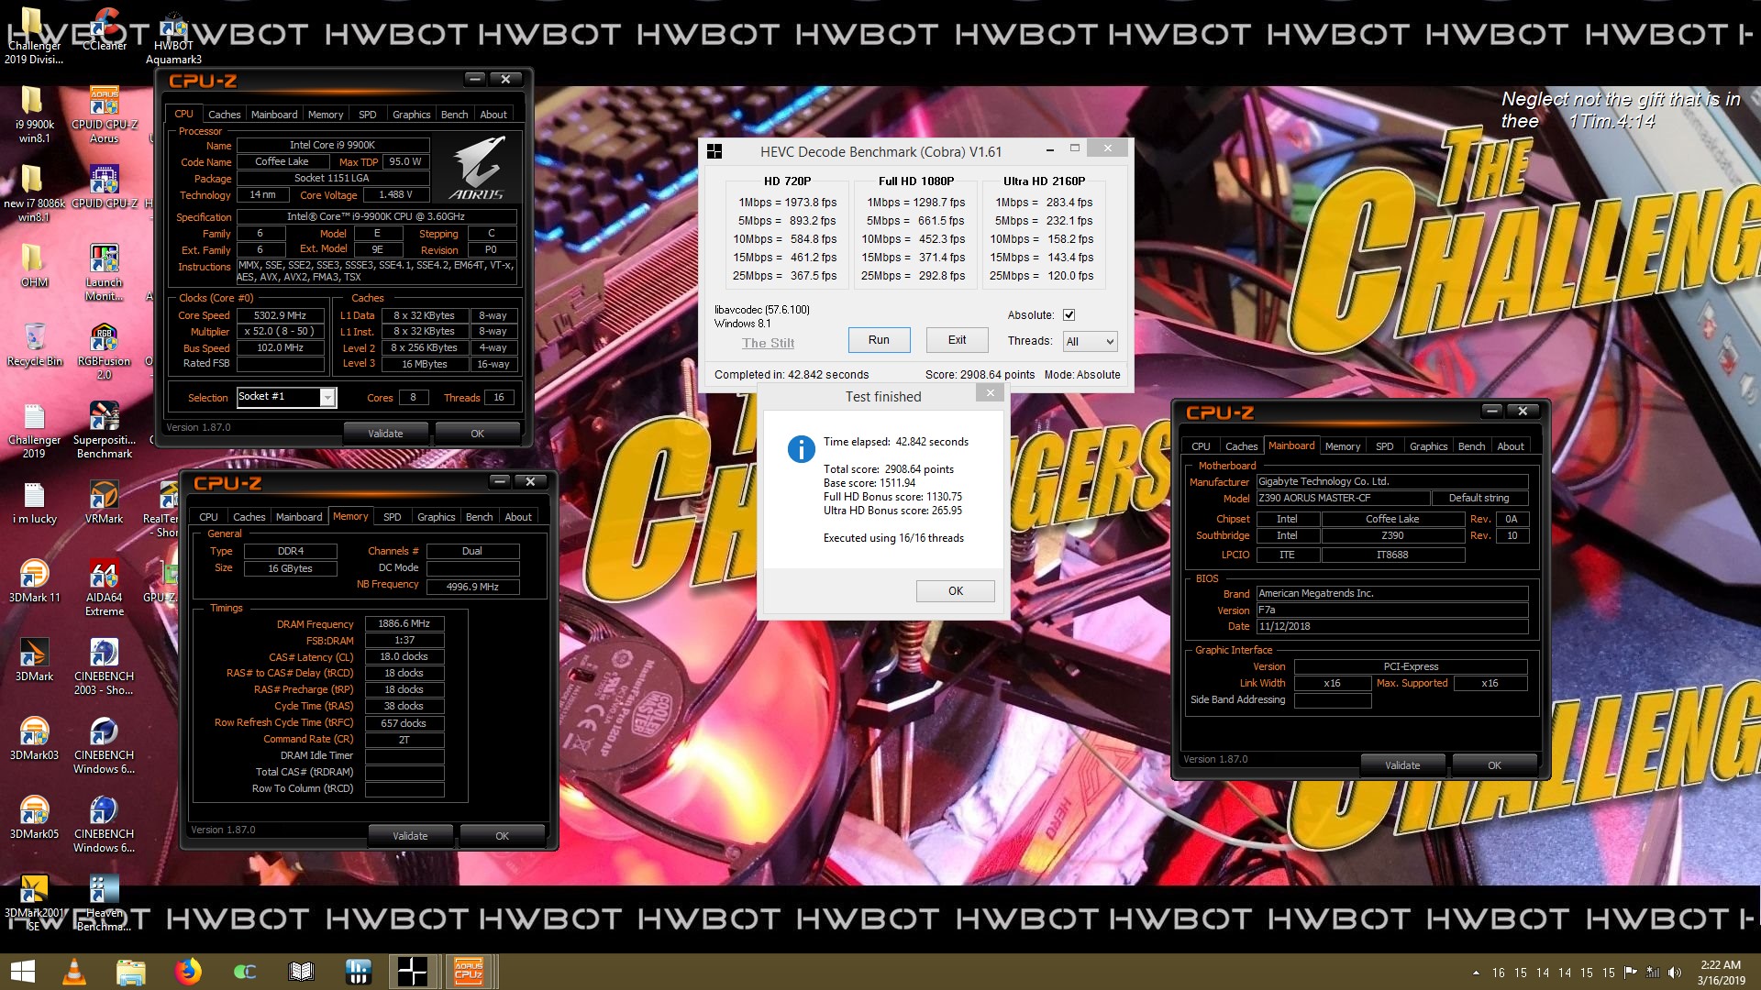
Task: Click OK in the Memory CPU-Z window
Action: (x=502, y=836)
